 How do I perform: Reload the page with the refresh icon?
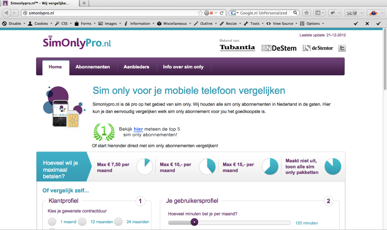tap(222, 13)
